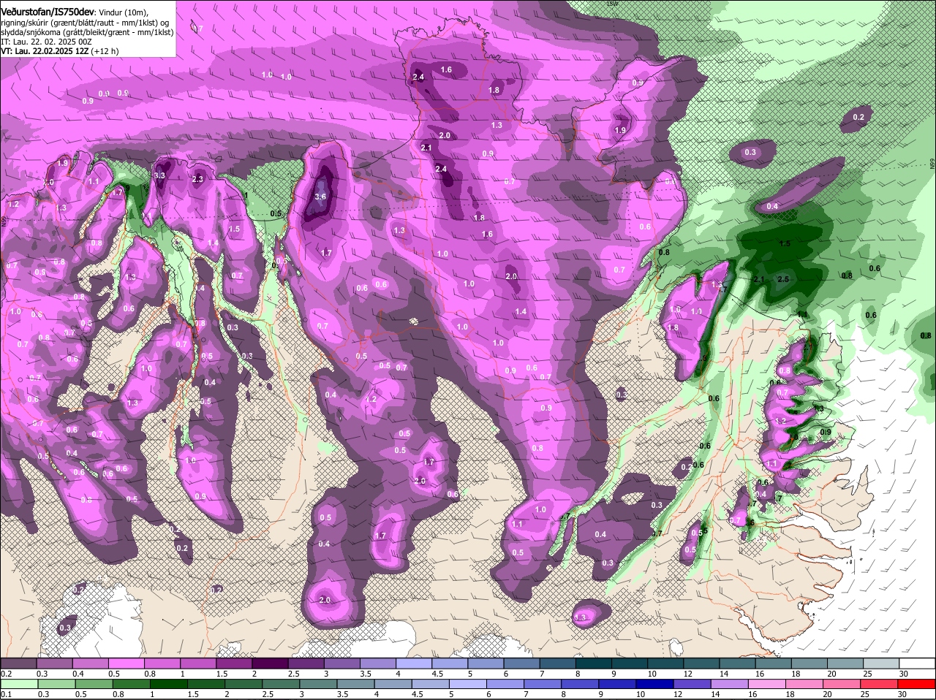Select the snow legend swatch between 0.3 and 0.4
The height and width of the screenshot is (700, 936).
click(54, 663)
